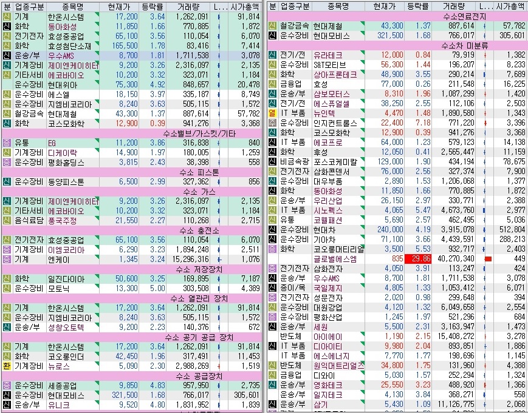Click the 신 badge in the 코오롱인더 row
This screenshot has width=528, height=413.
pyautogui.click(x=7, y=356)
